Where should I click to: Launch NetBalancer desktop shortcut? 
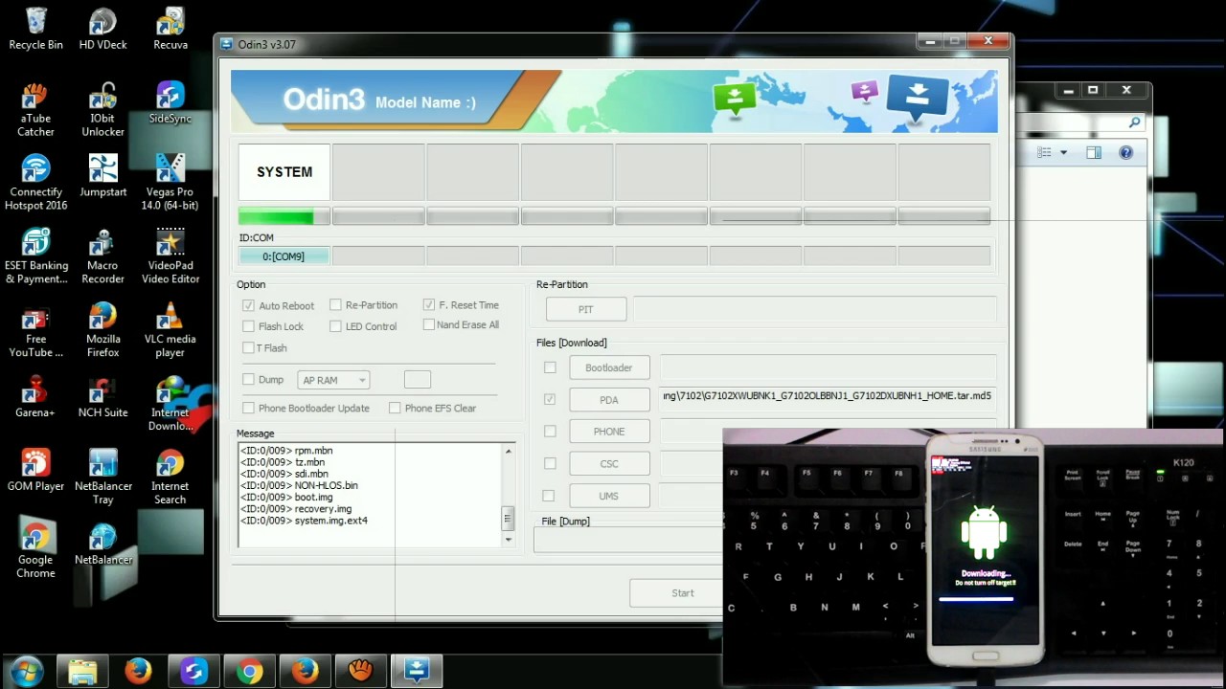[102, 544]
